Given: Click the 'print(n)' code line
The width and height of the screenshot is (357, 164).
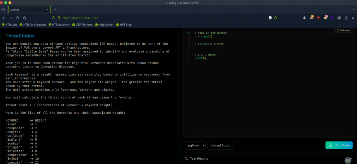Looking at the screenshot, I should pyautogui.click(x=201, y=58).
